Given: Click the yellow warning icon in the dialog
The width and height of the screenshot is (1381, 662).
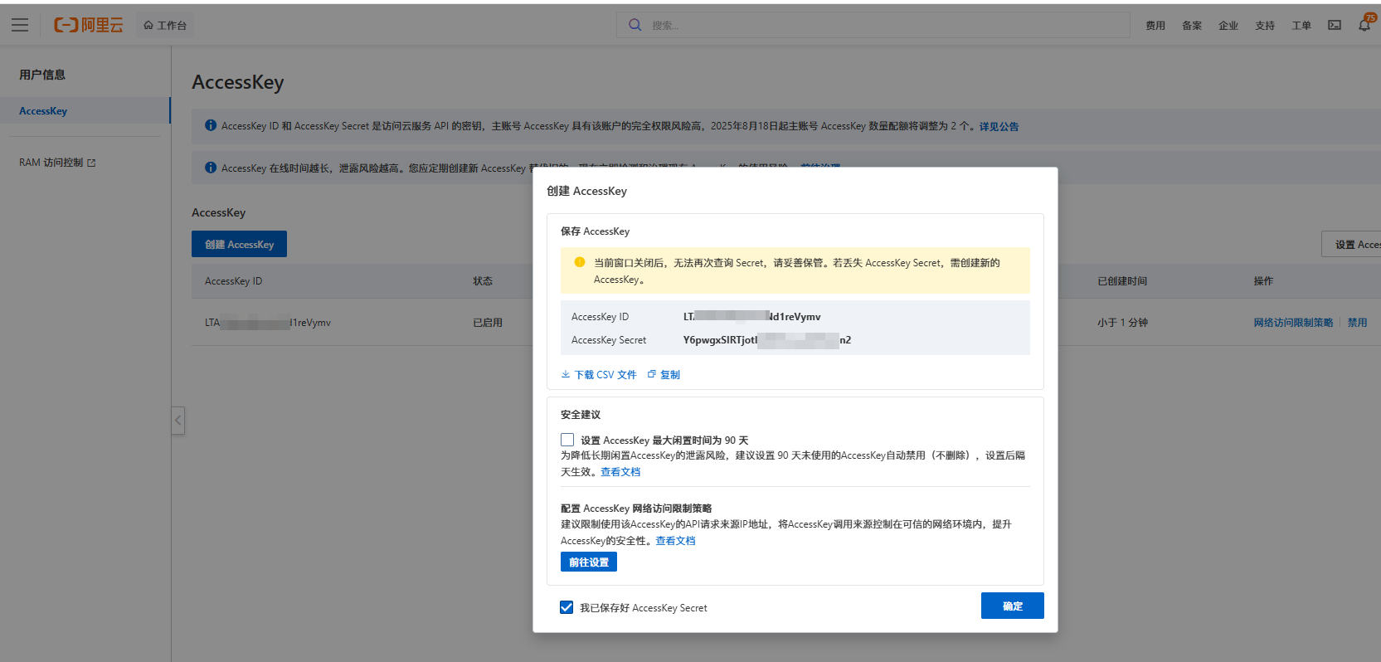Looking at the screenshot, I should pos(580,262).
